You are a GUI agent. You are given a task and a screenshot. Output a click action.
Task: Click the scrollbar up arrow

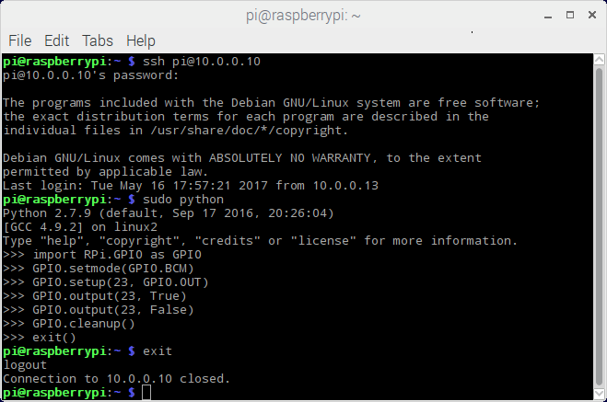(x=599, y=60)
